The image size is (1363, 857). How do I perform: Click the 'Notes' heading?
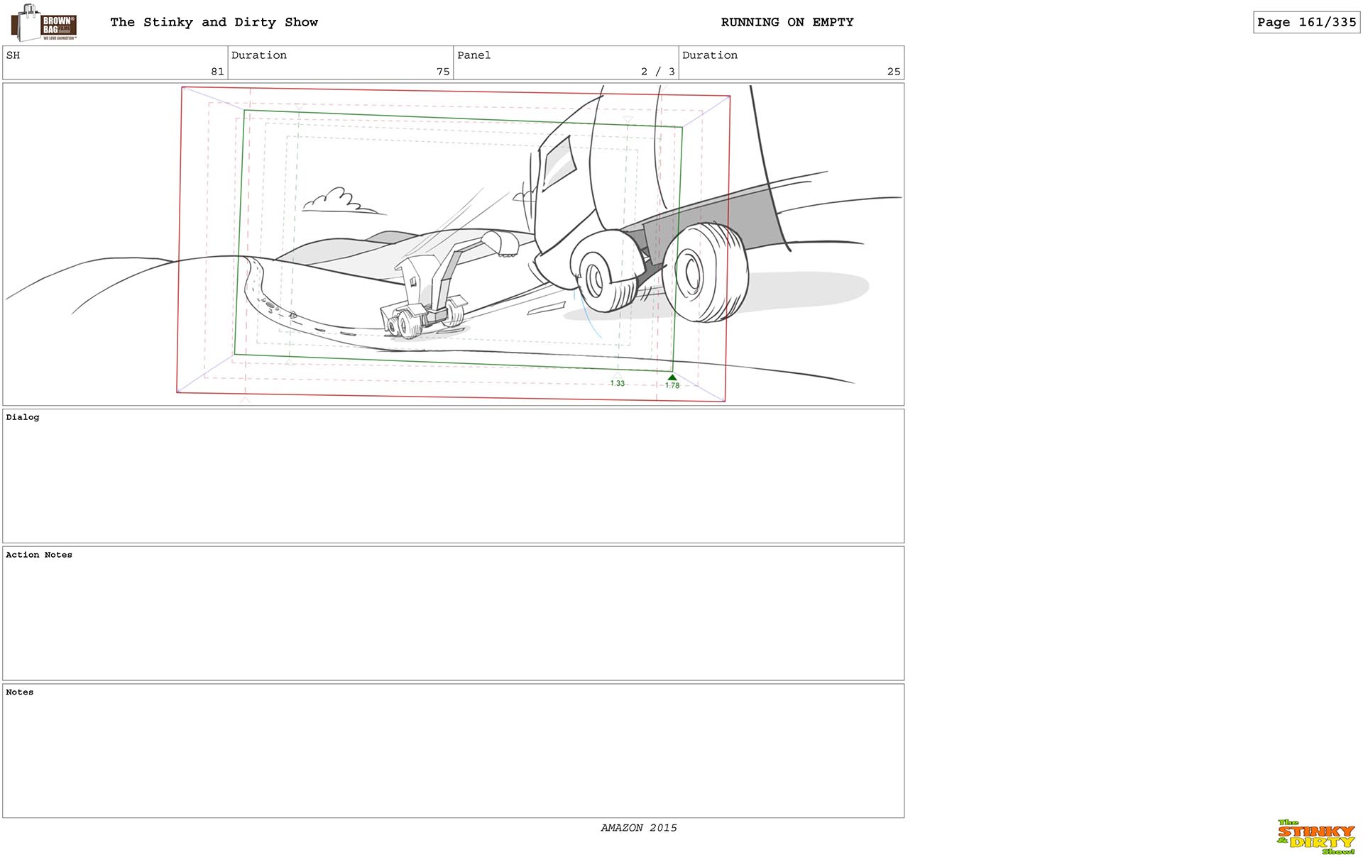[20, 692]
